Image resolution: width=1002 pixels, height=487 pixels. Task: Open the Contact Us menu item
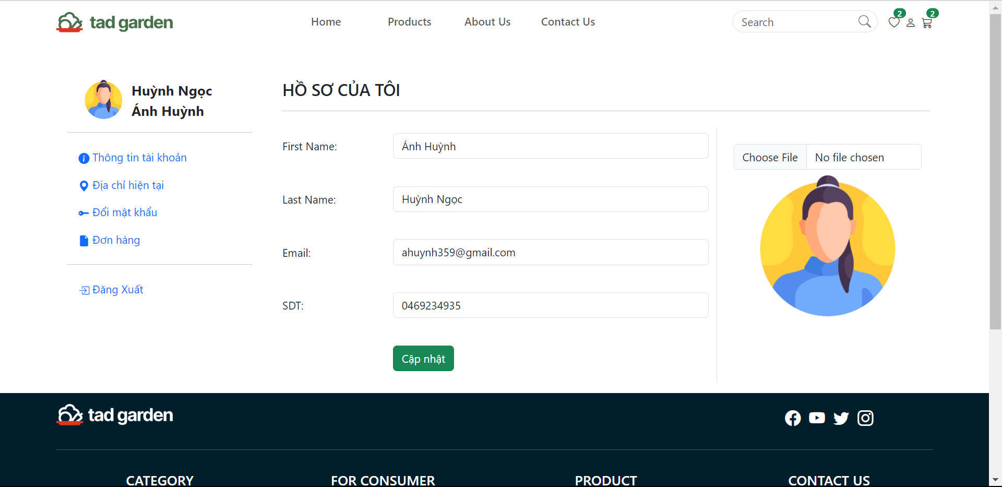click(568, 21)
